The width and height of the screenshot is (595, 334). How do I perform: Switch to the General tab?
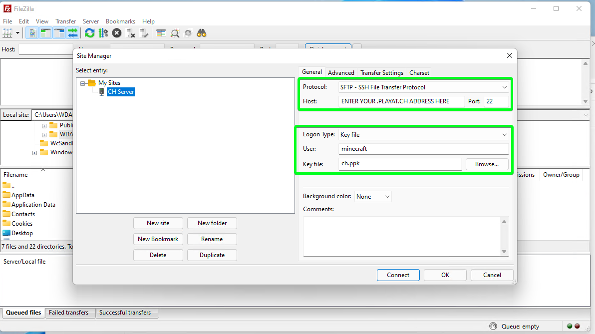[x=312, y=72]
